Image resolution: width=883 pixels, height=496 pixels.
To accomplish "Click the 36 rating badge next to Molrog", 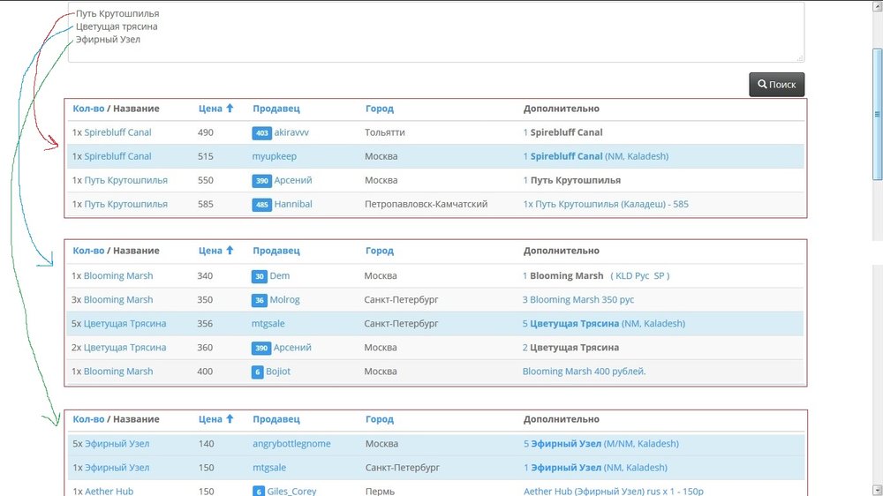I will click(259, 300).
